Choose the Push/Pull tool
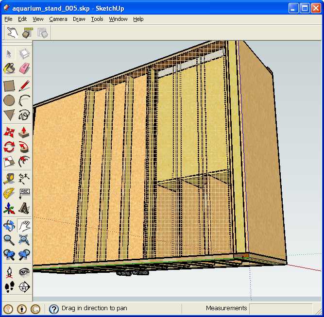 [x=24, y=132]
